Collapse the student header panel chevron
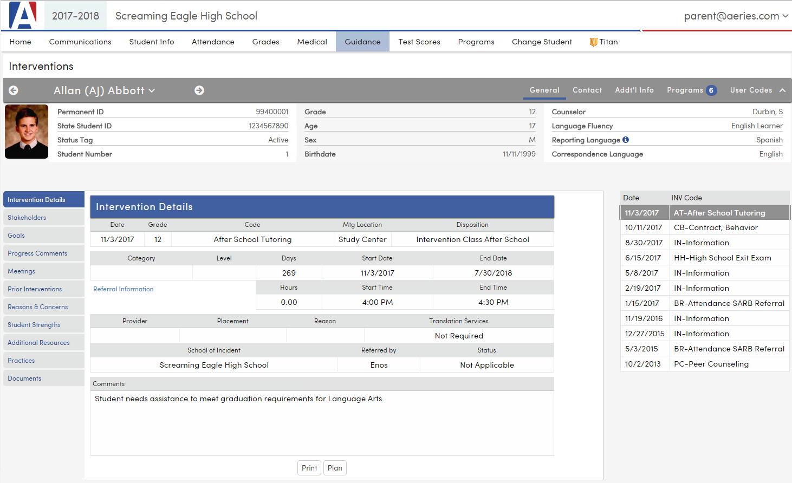The image size is (792, 483). click(782, 90)
